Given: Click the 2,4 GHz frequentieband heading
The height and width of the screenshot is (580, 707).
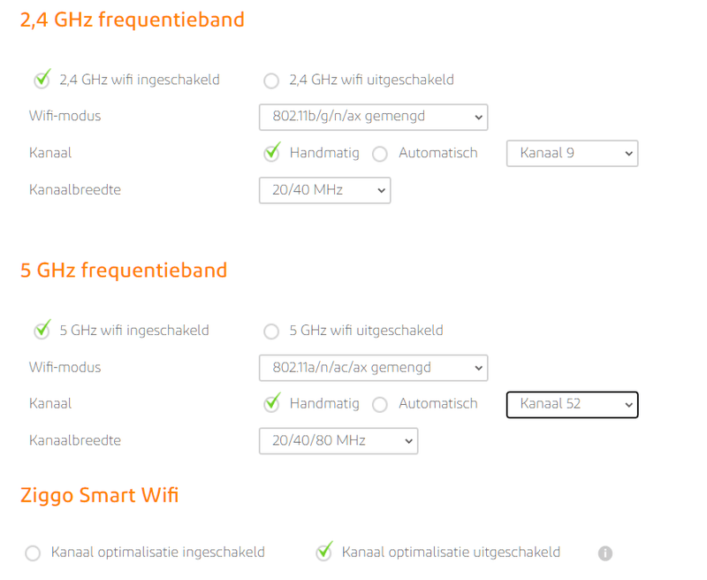Looking at the screenshot, I should [133, 19].
